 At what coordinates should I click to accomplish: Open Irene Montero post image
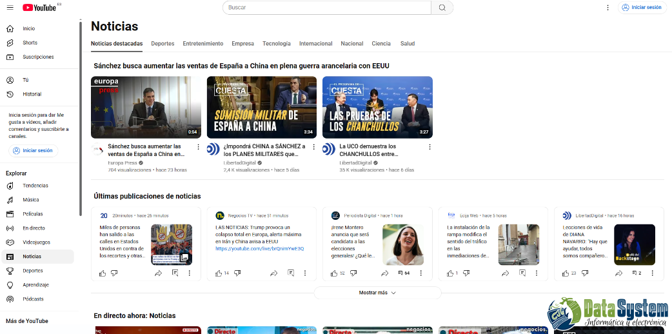pyautogui.click(x=403, y=245)
